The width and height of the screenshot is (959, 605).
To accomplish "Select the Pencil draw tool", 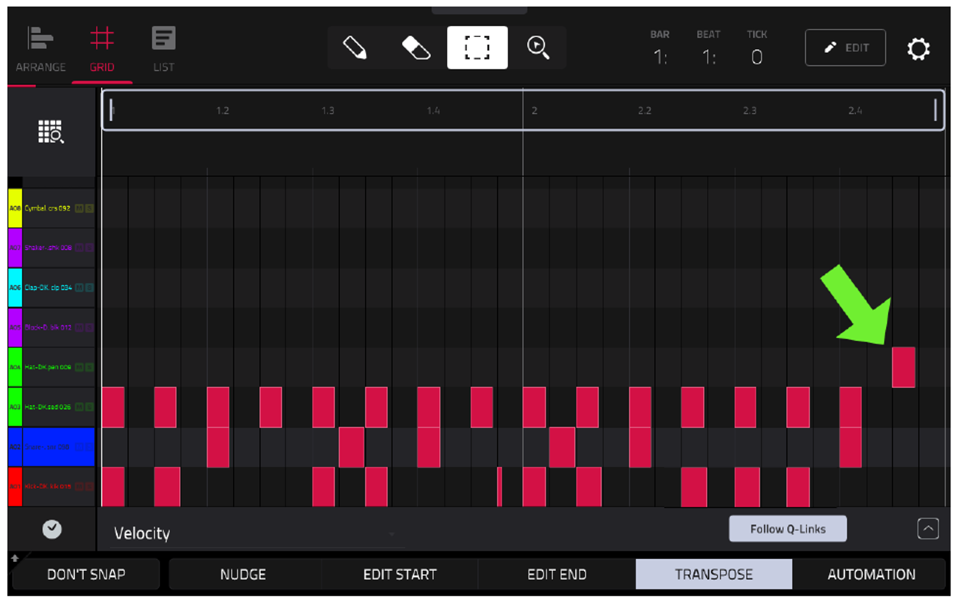I will pyautogui.click(x=355, y=47).
